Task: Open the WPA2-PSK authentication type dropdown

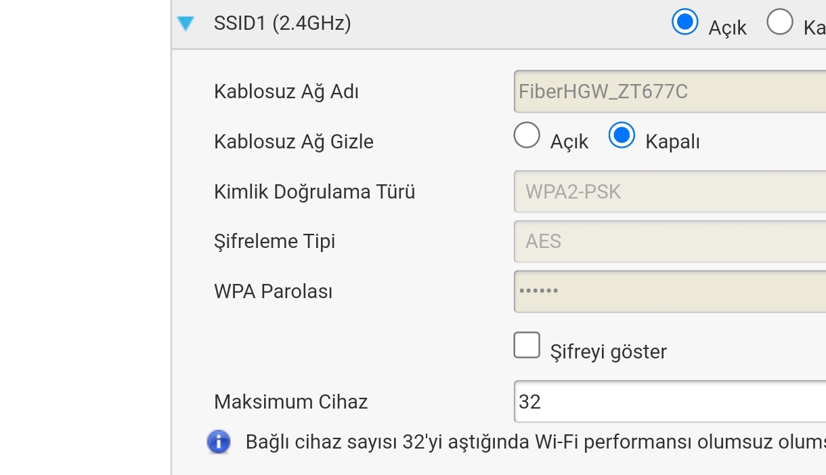Action: [669, 192]
